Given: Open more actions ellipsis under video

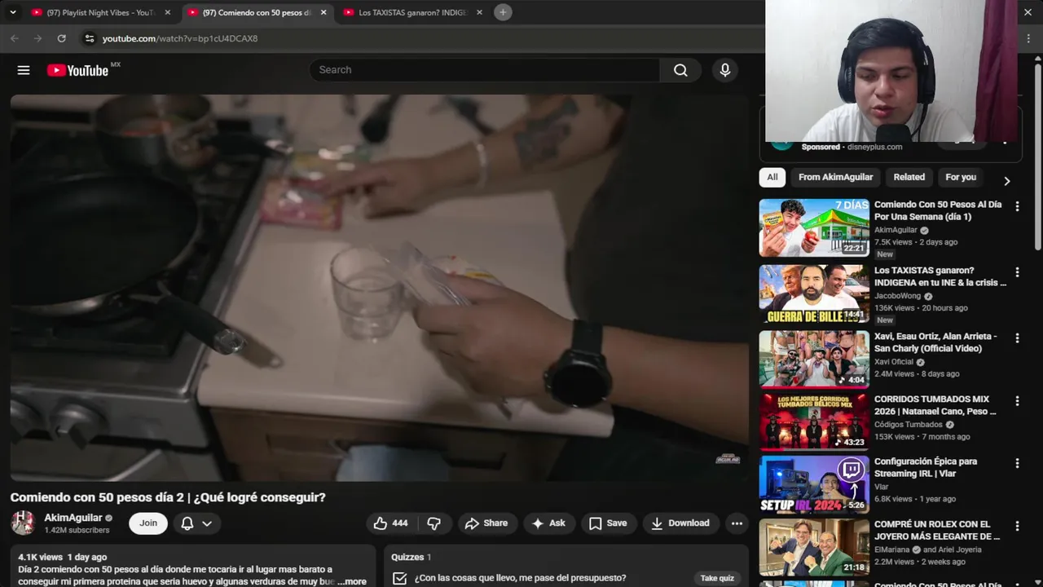Looking at the screenshot, I should click(737, 523).
